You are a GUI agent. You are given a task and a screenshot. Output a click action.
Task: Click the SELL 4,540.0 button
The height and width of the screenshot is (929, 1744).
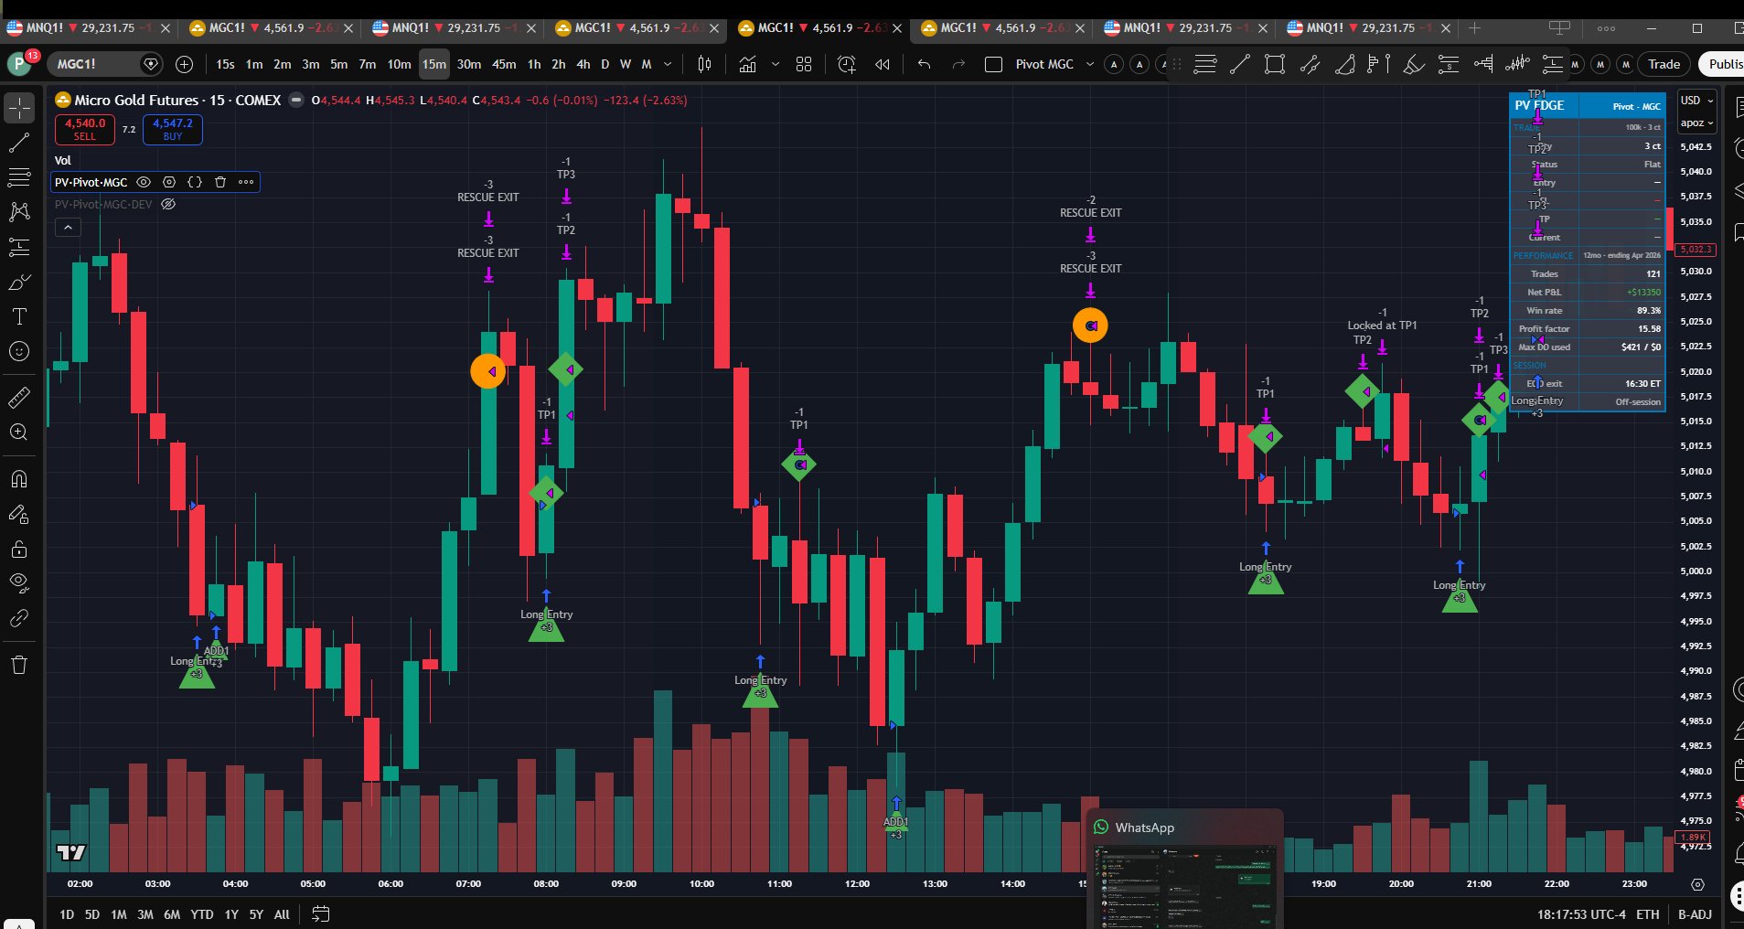84,129
